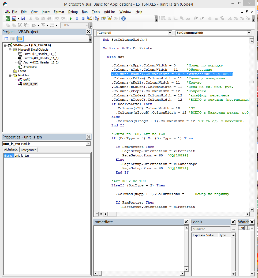The image size is (258, 278).
Task: Toggle Design Mode icon
Action: (x=89, y=18)
